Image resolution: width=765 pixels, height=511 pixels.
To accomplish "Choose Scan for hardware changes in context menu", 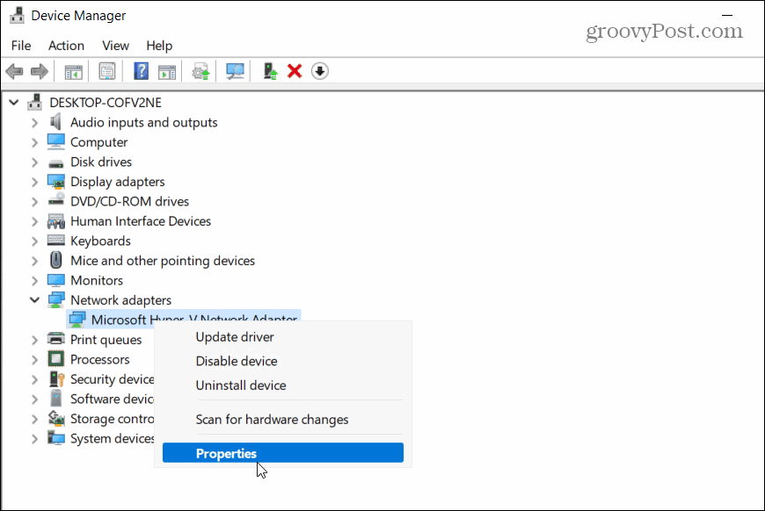I will [283, 420].
